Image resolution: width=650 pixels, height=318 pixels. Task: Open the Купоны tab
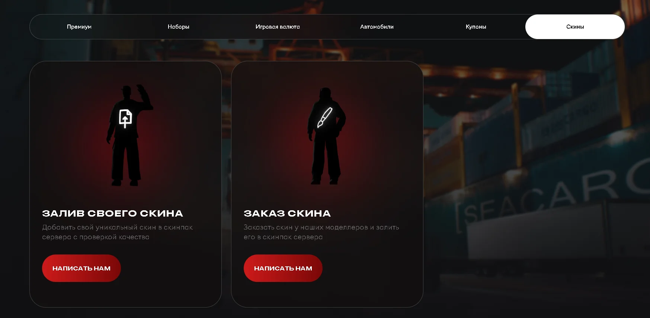click(476, 27)
